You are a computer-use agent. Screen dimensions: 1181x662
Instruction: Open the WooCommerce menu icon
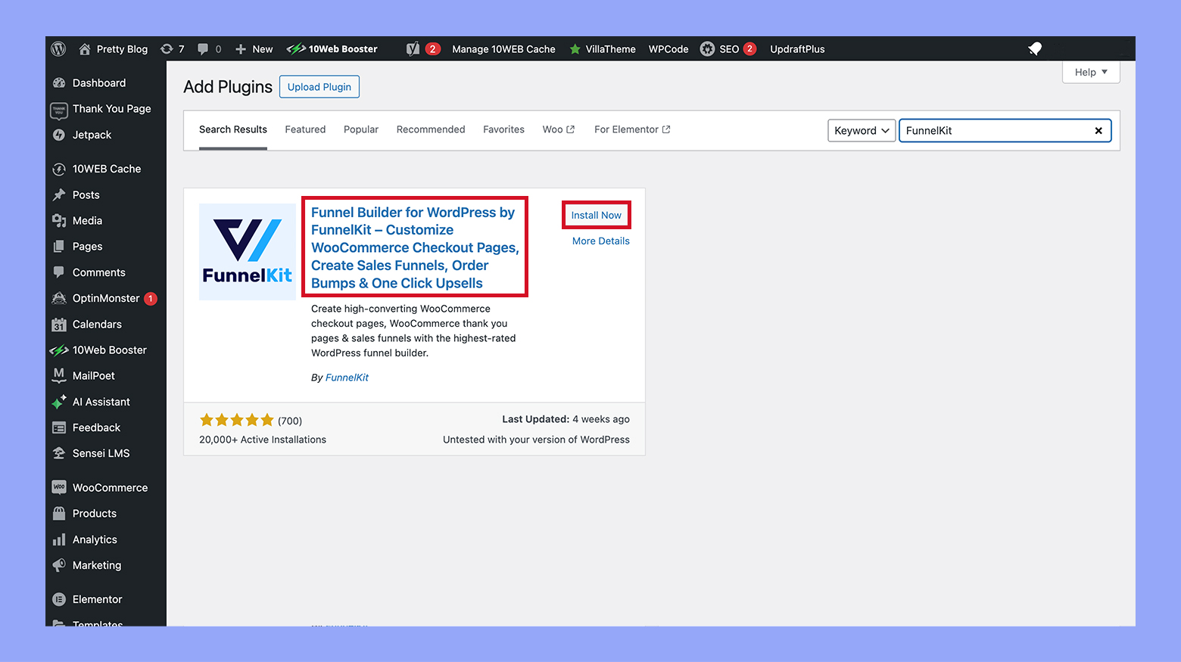tap(59, 487)
